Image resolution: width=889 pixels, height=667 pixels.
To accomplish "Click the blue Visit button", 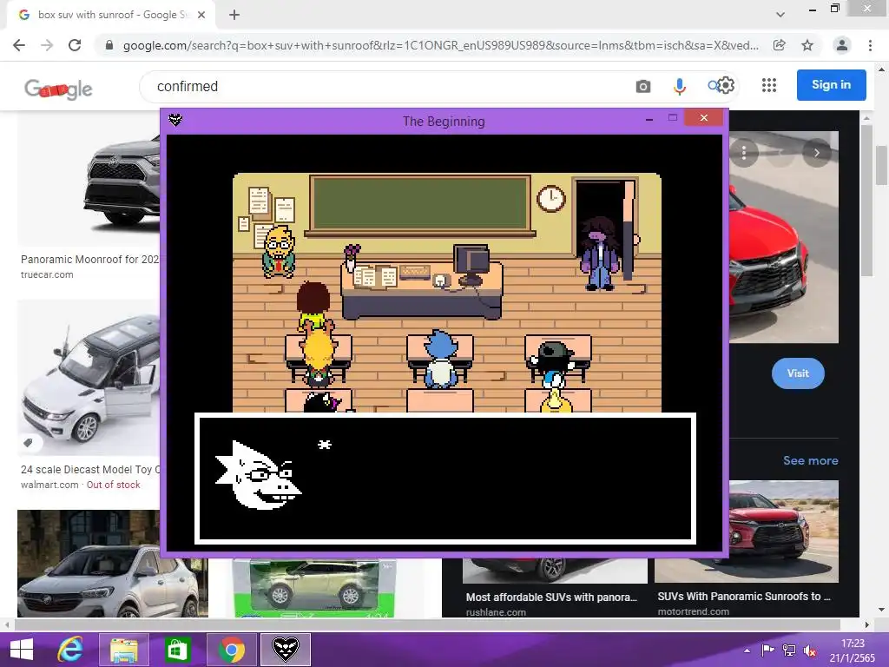I will pos(798,373).
